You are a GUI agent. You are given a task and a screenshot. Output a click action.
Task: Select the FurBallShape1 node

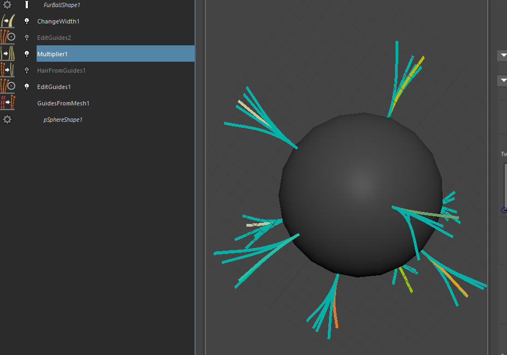coord(62,5)
